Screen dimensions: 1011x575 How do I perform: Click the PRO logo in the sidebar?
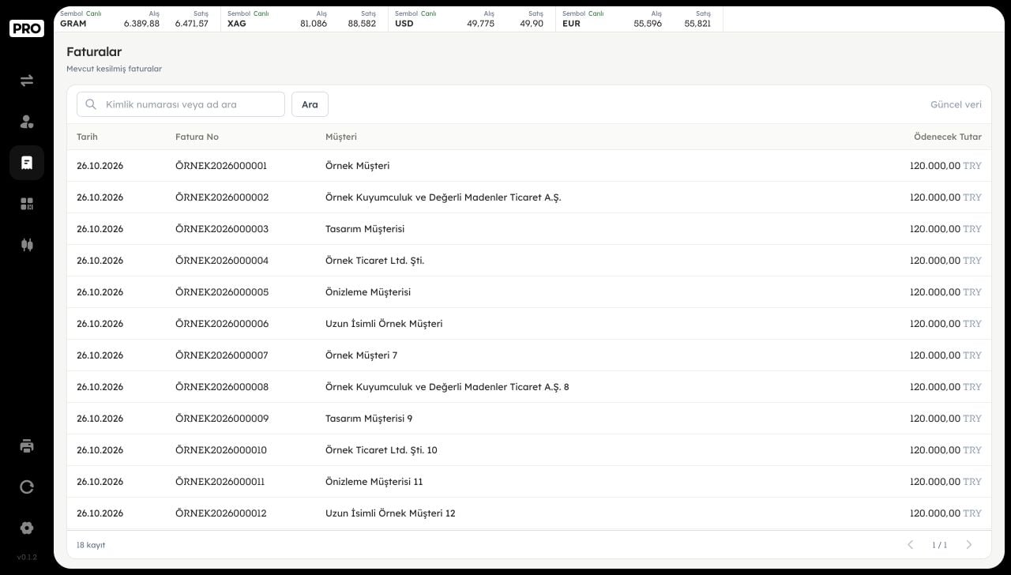tap(27, 28)
